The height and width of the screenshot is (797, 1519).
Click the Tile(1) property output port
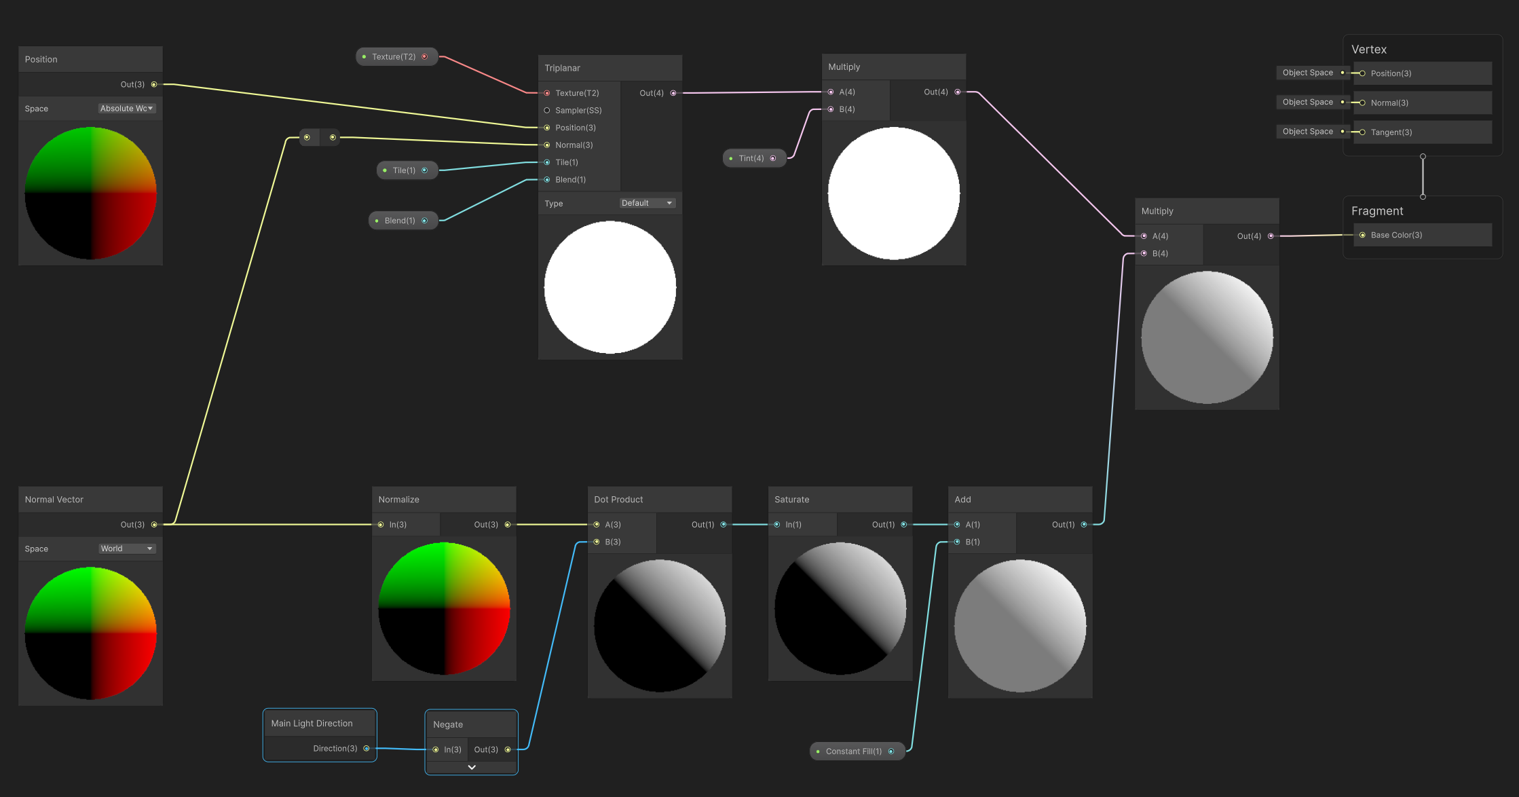(x=425, y=170)
